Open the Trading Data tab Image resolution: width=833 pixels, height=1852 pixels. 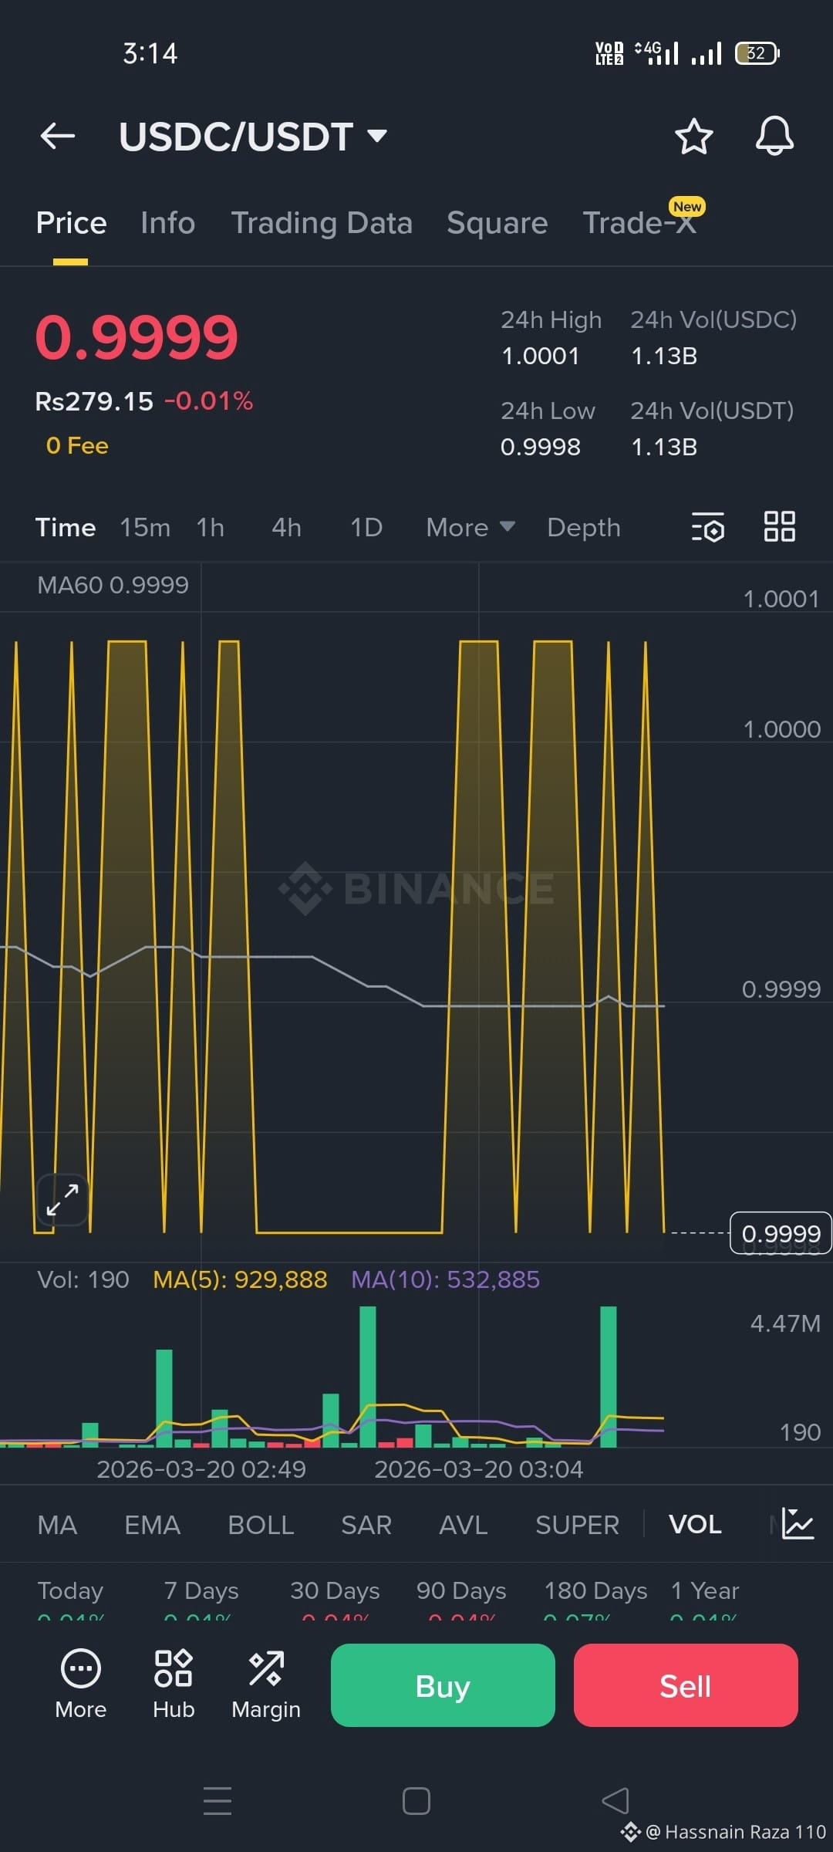322,223
